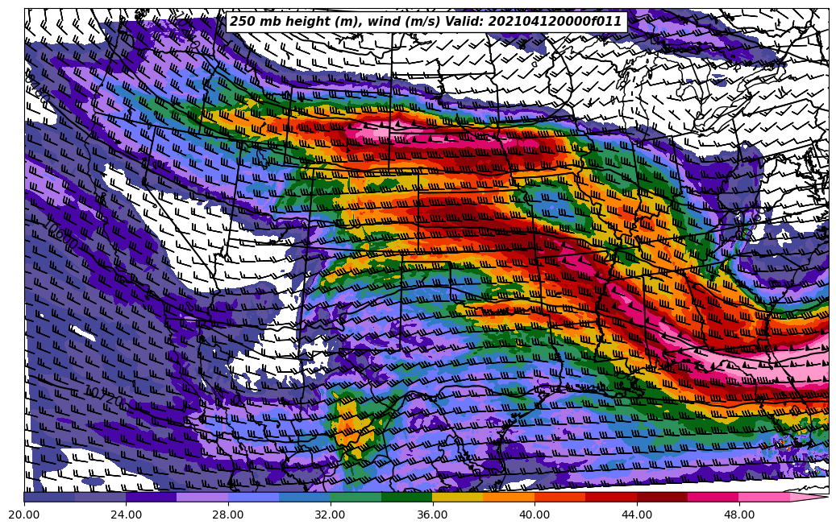Click the plot title text at top
Screen dimensions: 836x529
(426, 22)
